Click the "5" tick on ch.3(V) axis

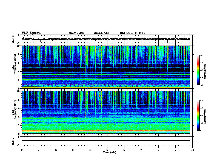[x=19, y=137]
